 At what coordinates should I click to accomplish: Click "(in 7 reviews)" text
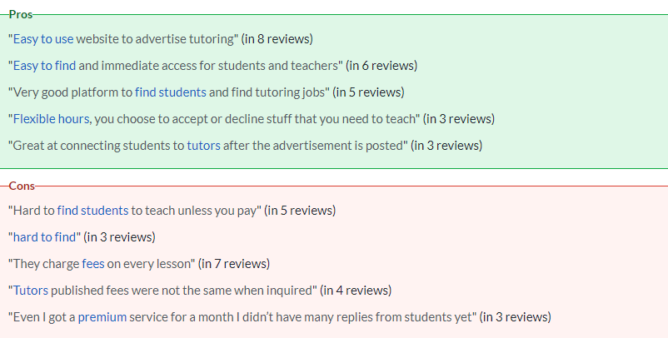[x=234, y=264]
